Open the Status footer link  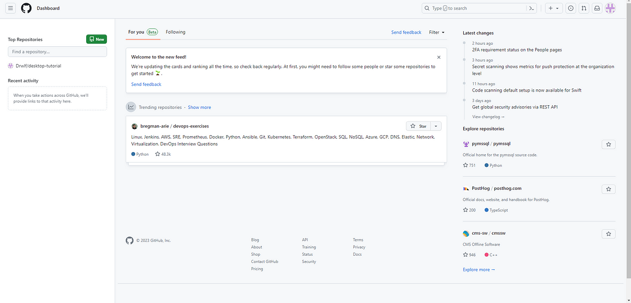(307, 255)
